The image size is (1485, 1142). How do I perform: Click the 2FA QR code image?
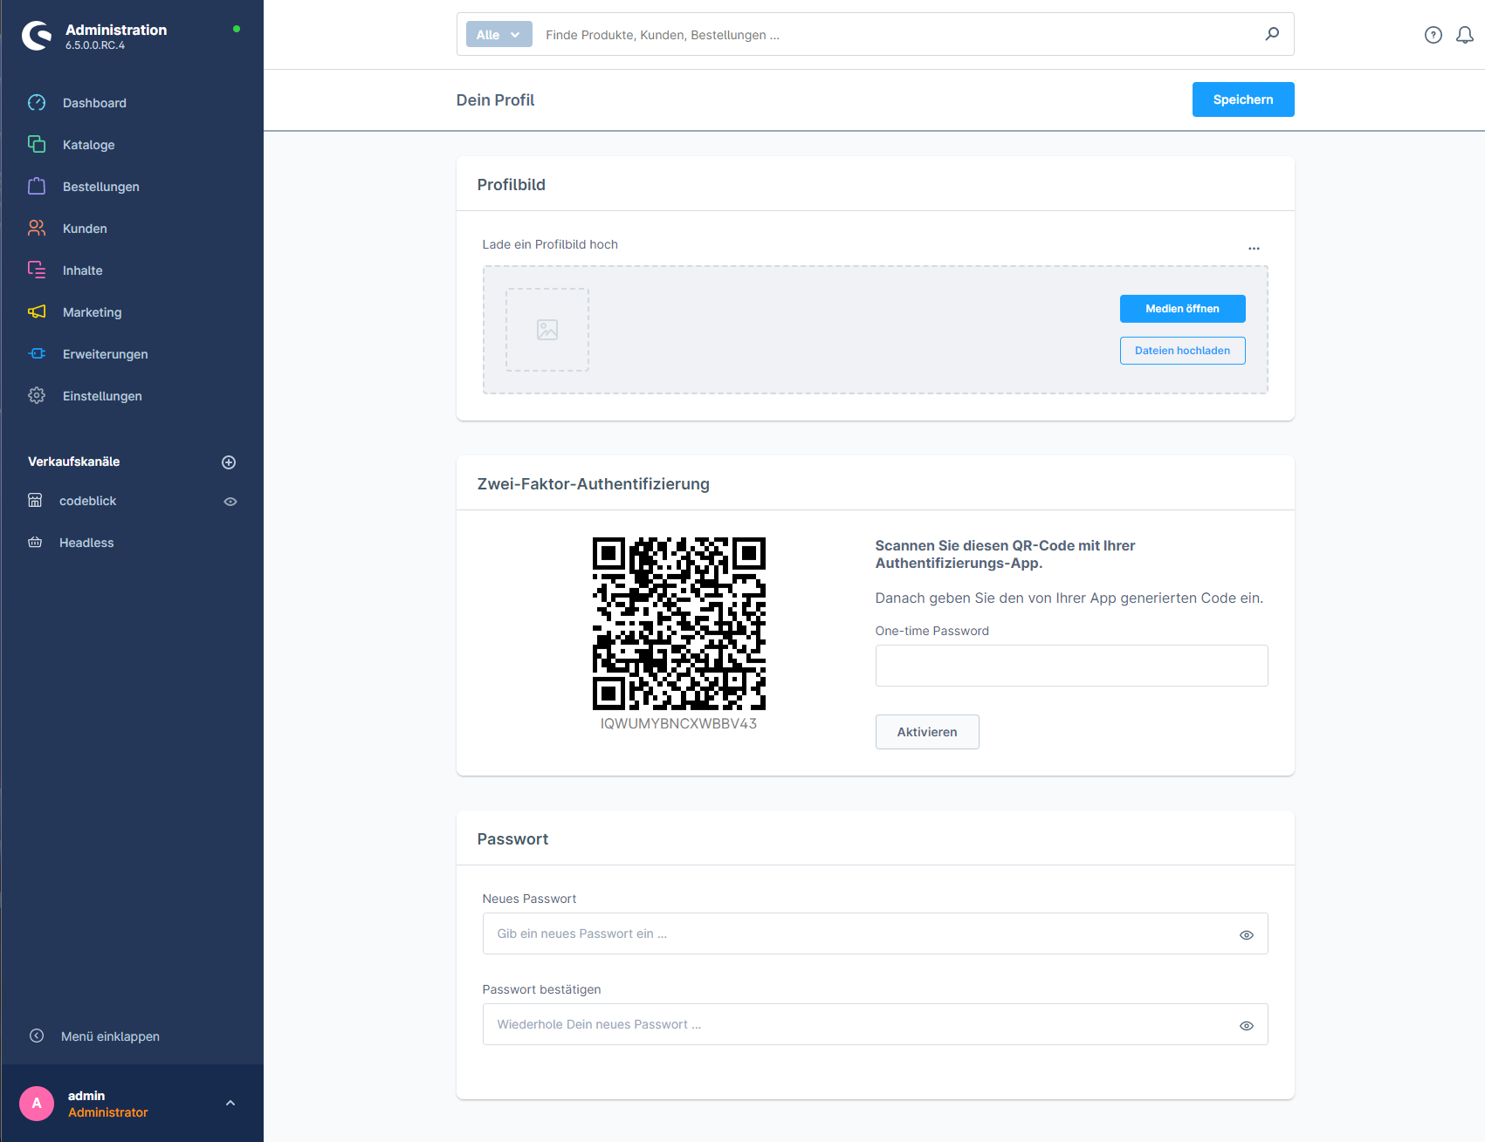point(679,624)
